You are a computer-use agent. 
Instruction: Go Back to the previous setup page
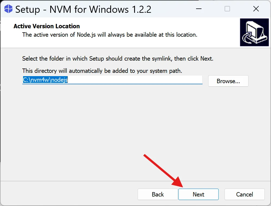[x=157, y=194]
